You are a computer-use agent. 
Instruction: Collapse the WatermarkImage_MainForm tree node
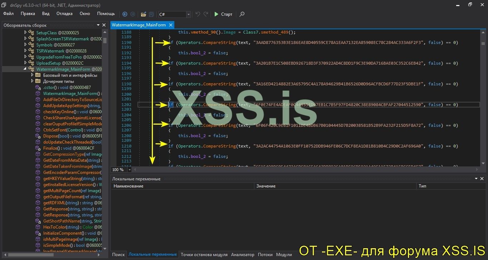[25, 69]
